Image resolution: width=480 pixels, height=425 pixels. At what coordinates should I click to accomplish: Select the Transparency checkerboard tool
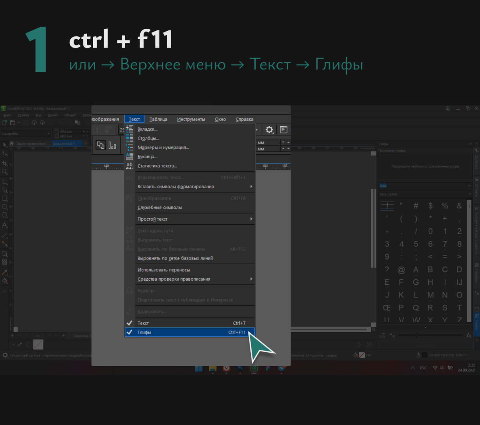[x=5, y=262]
